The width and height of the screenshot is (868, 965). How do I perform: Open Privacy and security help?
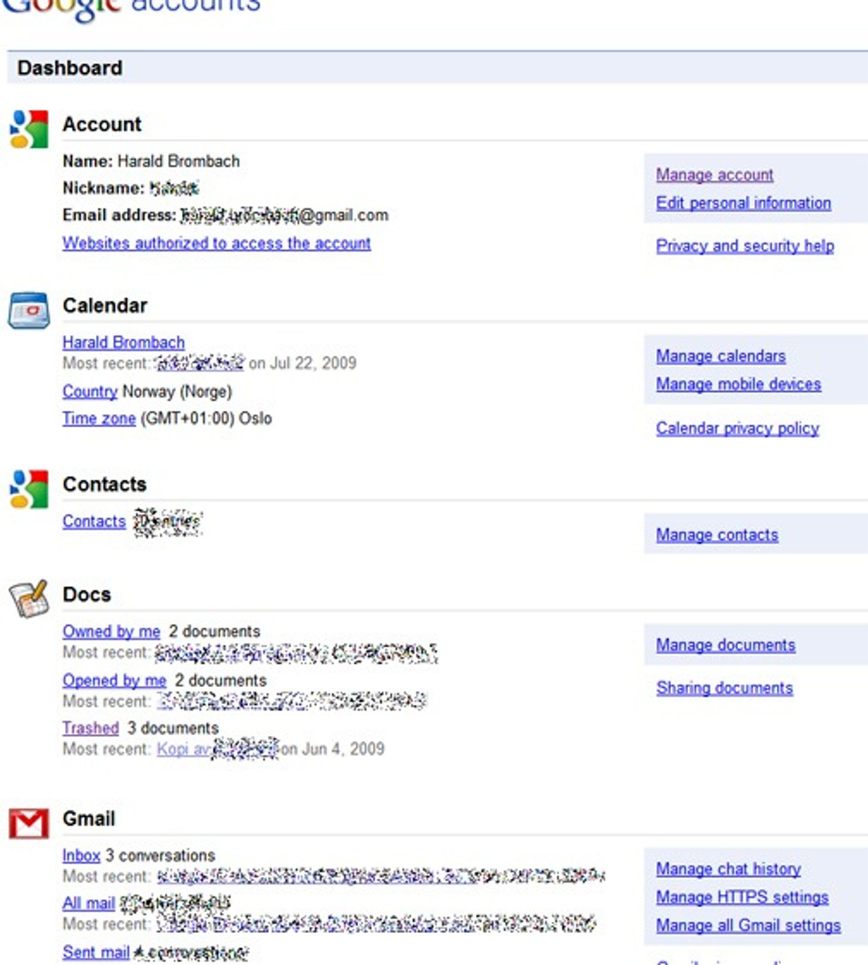click(x=745, y=246)
